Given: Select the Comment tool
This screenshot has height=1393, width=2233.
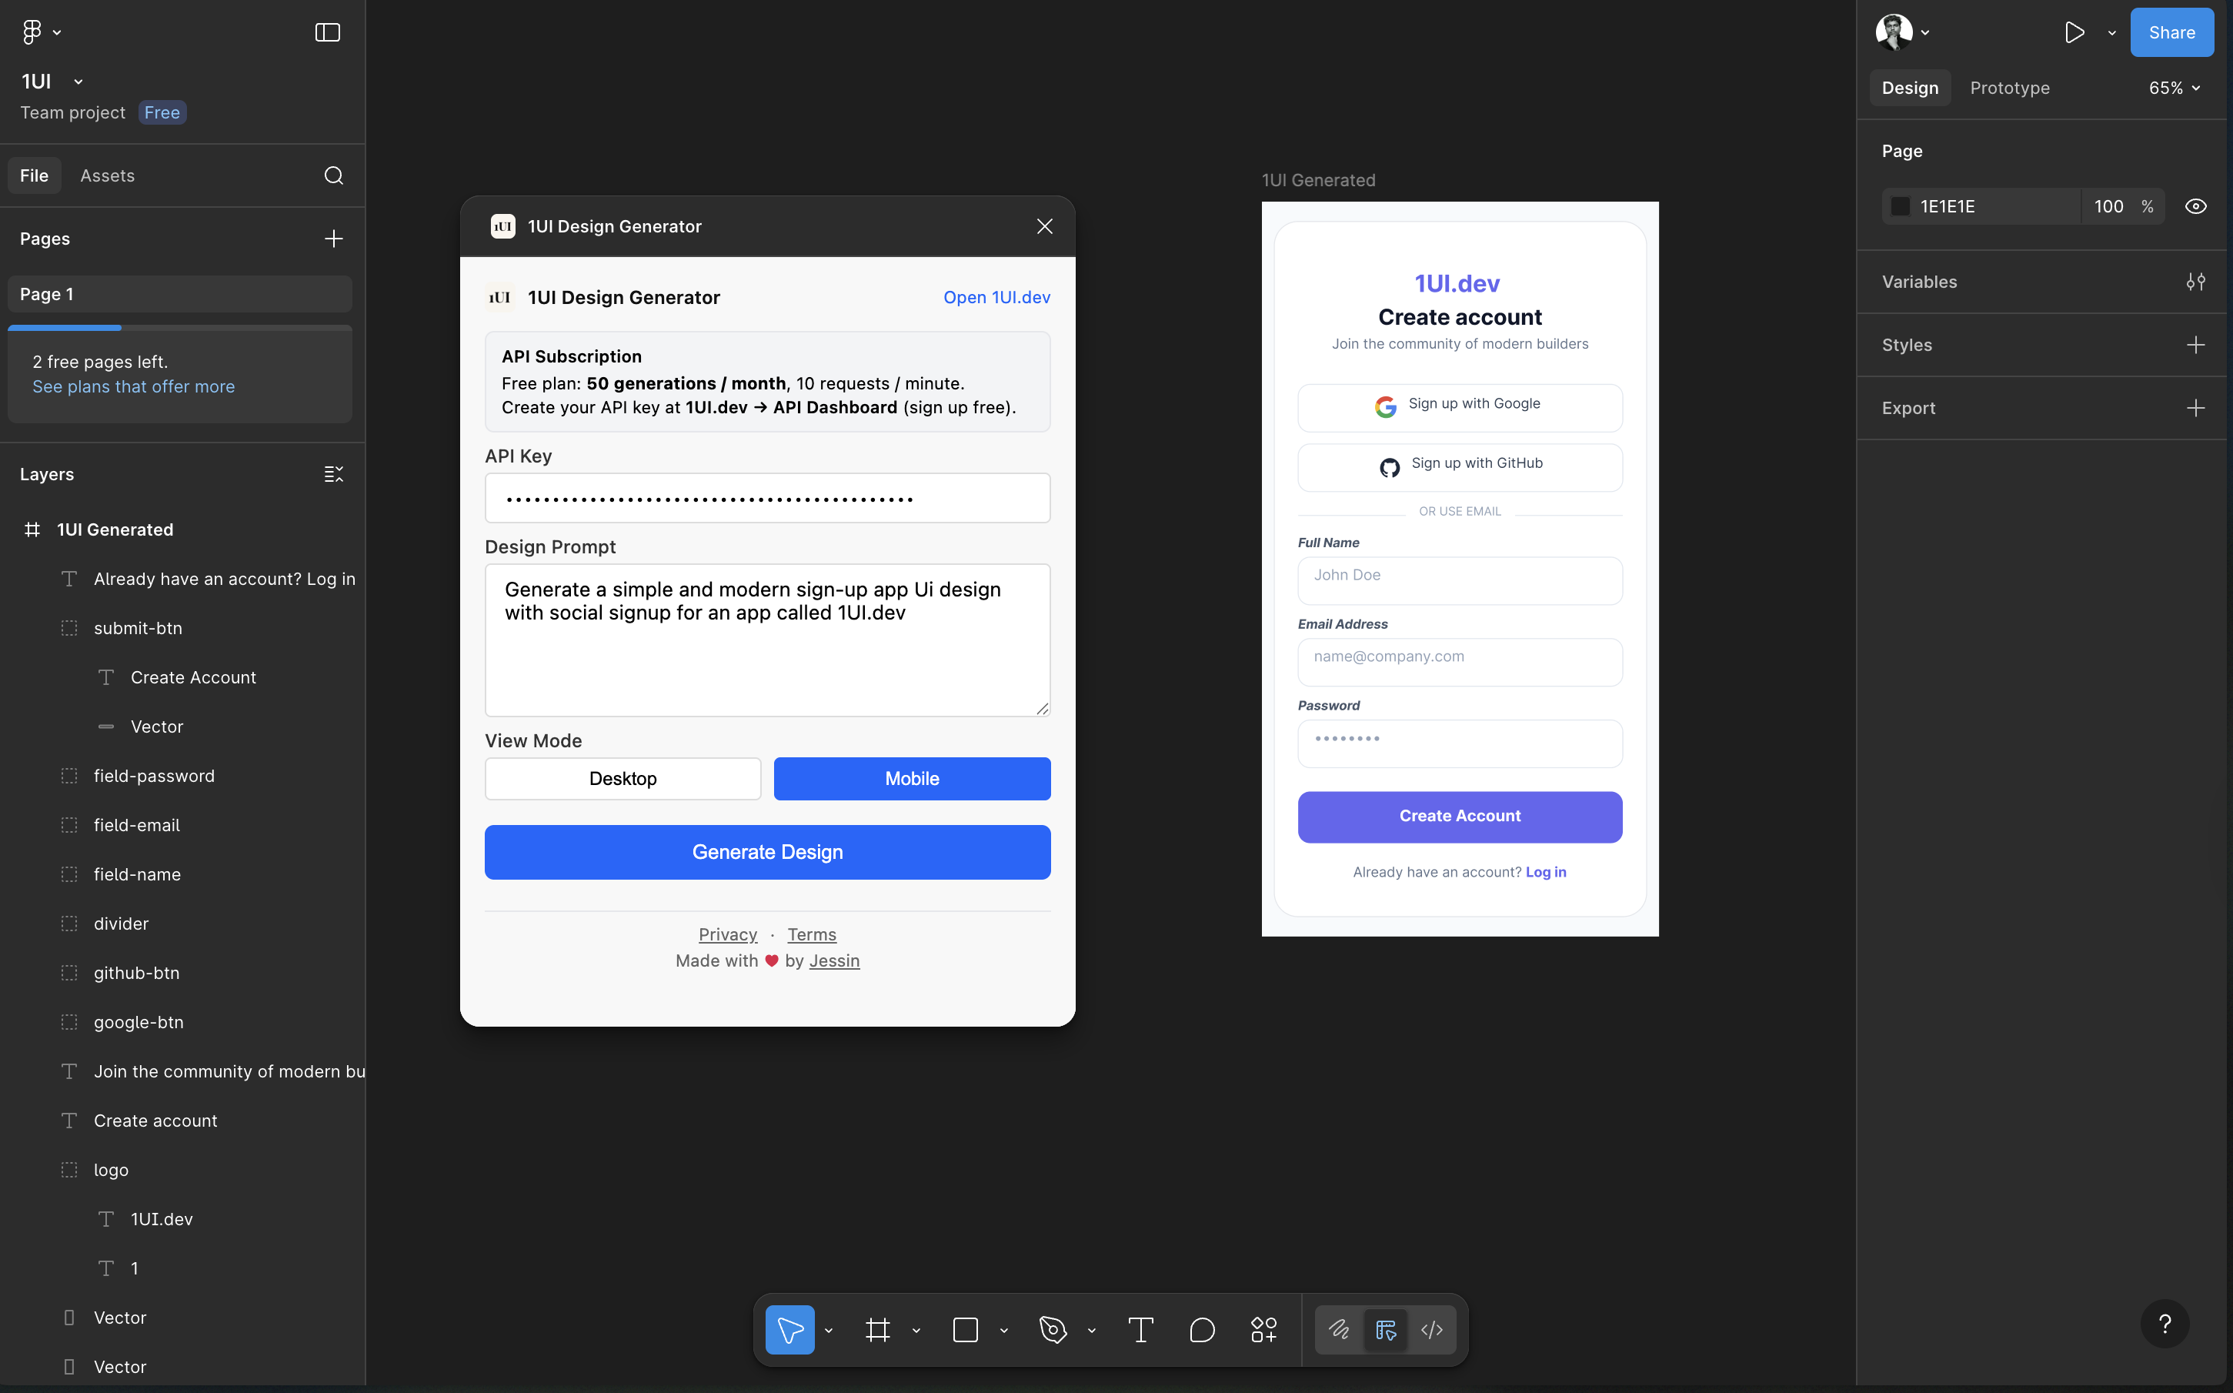Looking at the screenshot, I should [1202, 1329].
